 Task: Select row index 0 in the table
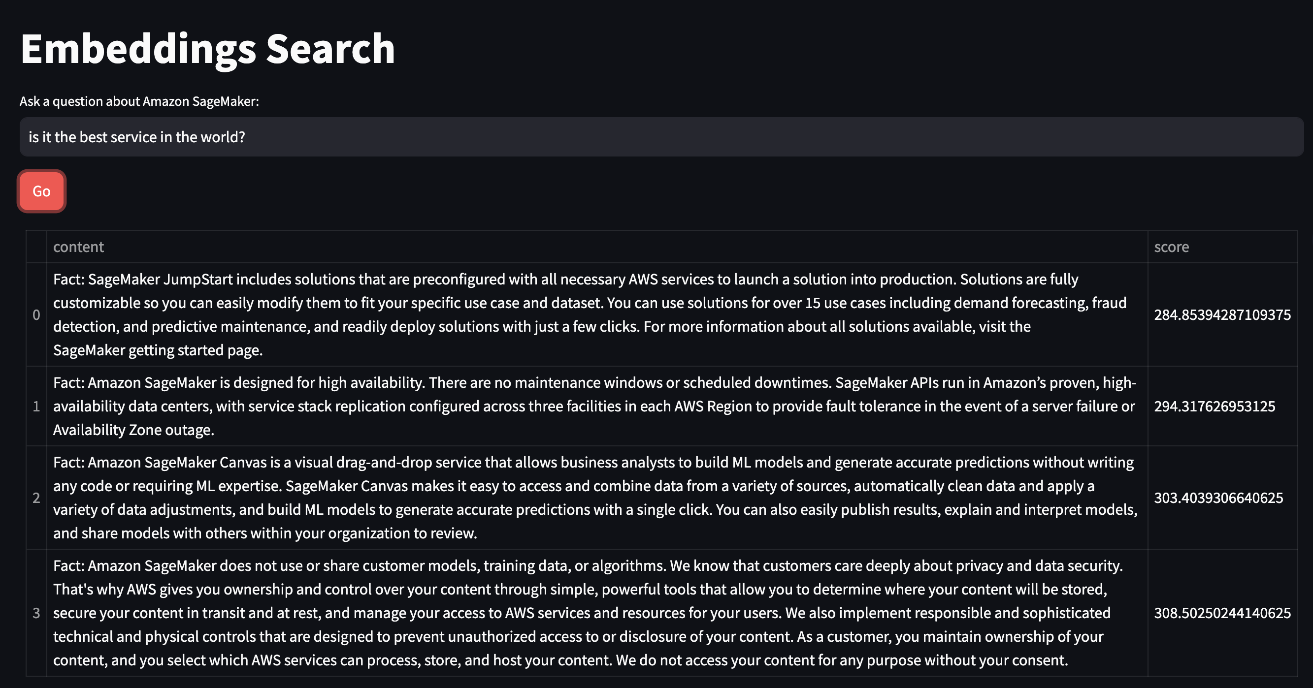pyautogui.click(x=36, y=314)
